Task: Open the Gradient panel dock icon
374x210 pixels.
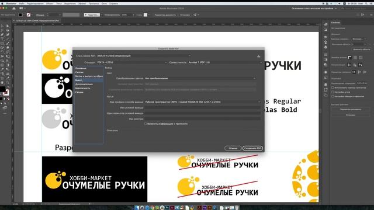Action: 325,60
